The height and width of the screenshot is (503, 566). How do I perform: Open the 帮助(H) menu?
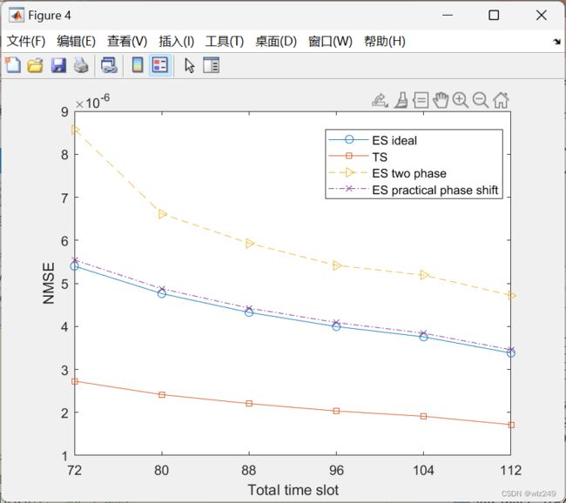[384, 41]
